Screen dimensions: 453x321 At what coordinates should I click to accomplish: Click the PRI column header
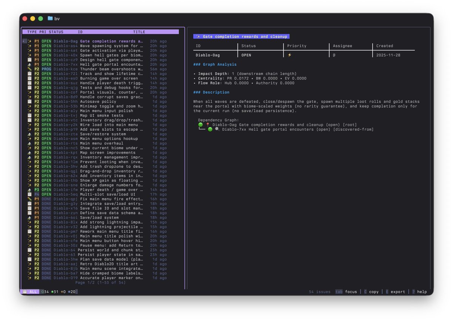[43, 32]
